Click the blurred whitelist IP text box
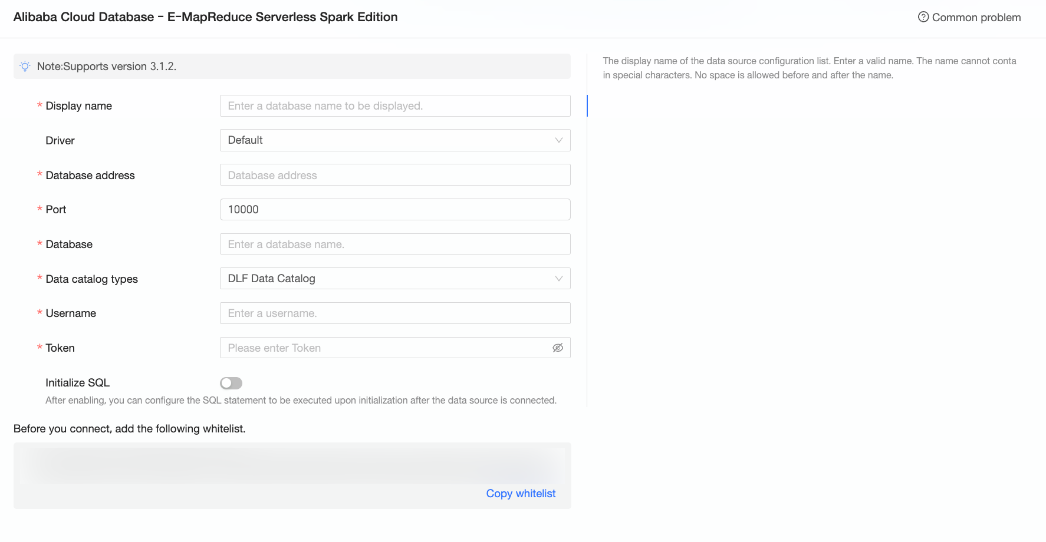1046x542 pixels. tap(292, 465)
